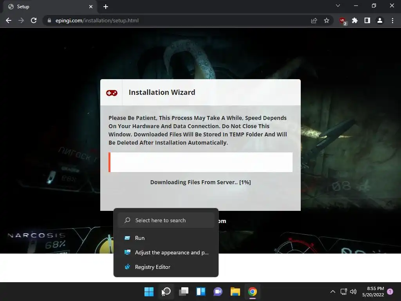This screenshot has width=401, height=301.
Task: Click the Chrome taskbar icon
Action: click(x=253, y=292)
